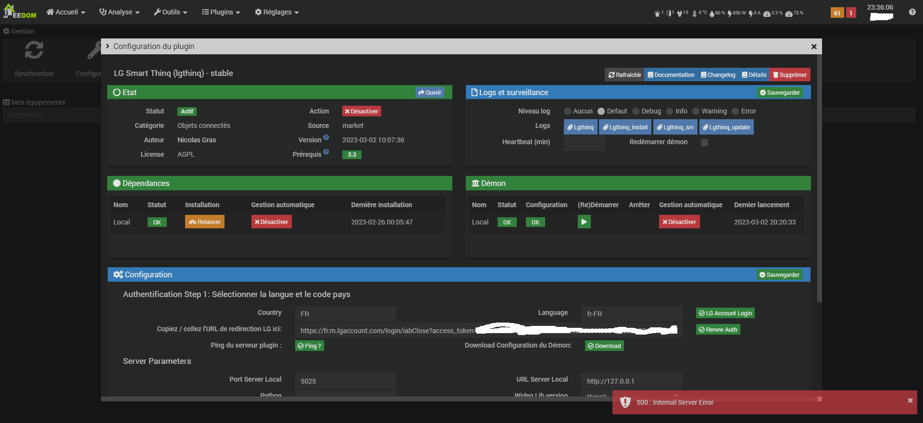Viewport: 923px width, 423px height.
Task: Open the Plugins dropdown menu
Action: tap(221, 12)
